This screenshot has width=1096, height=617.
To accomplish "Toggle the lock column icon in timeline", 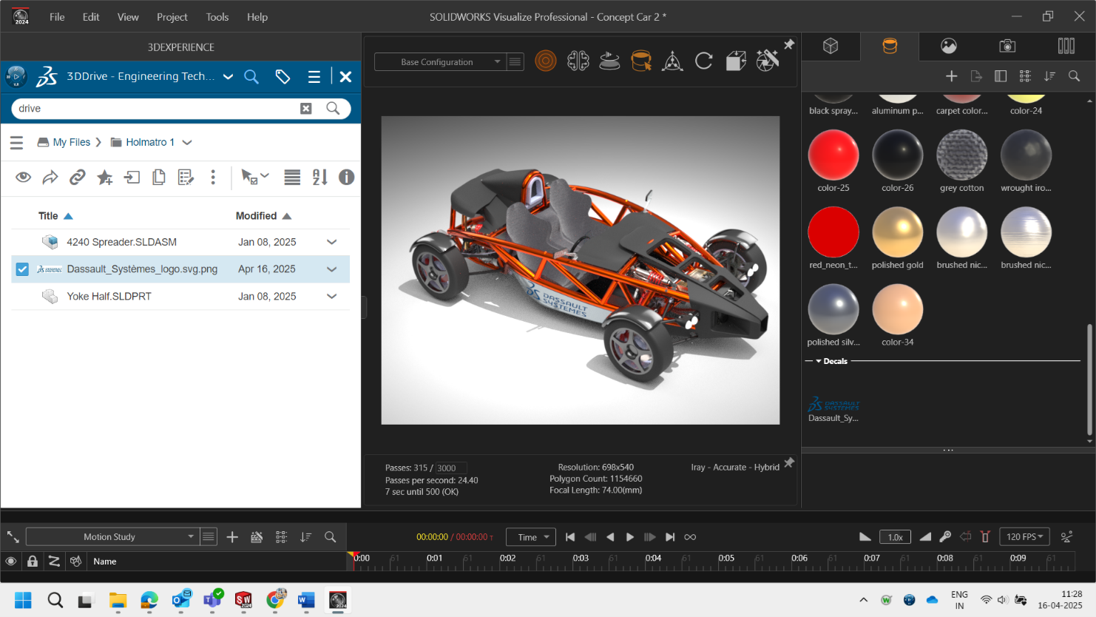I will point(33,562).
